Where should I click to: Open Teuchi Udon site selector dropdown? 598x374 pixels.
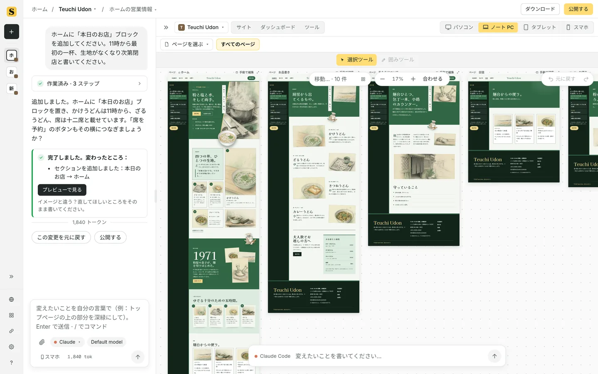point(201,27)
